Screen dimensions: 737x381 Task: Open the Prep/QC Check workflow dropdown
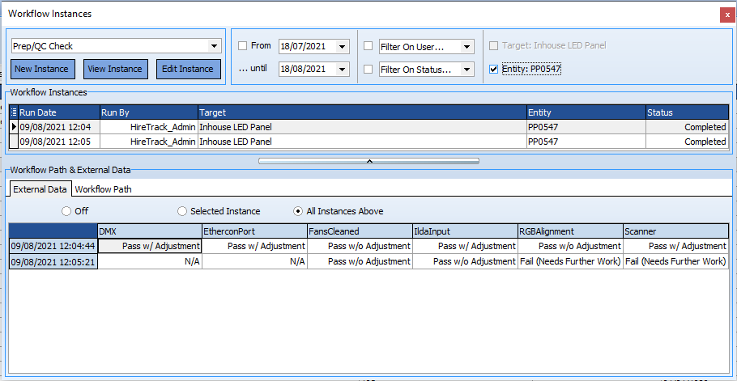tap(214, 46)
